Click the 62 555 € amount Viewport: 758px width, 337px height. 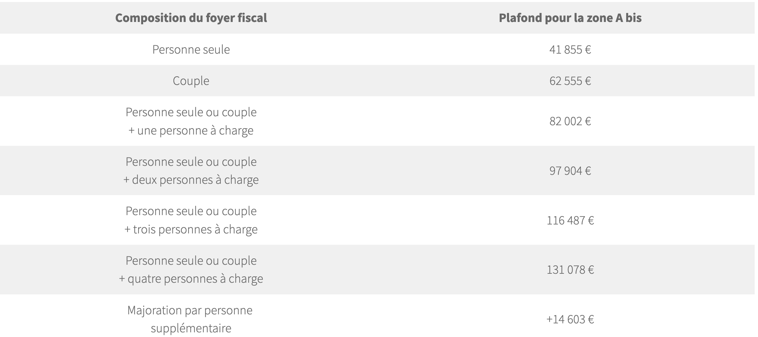(570, 81)
